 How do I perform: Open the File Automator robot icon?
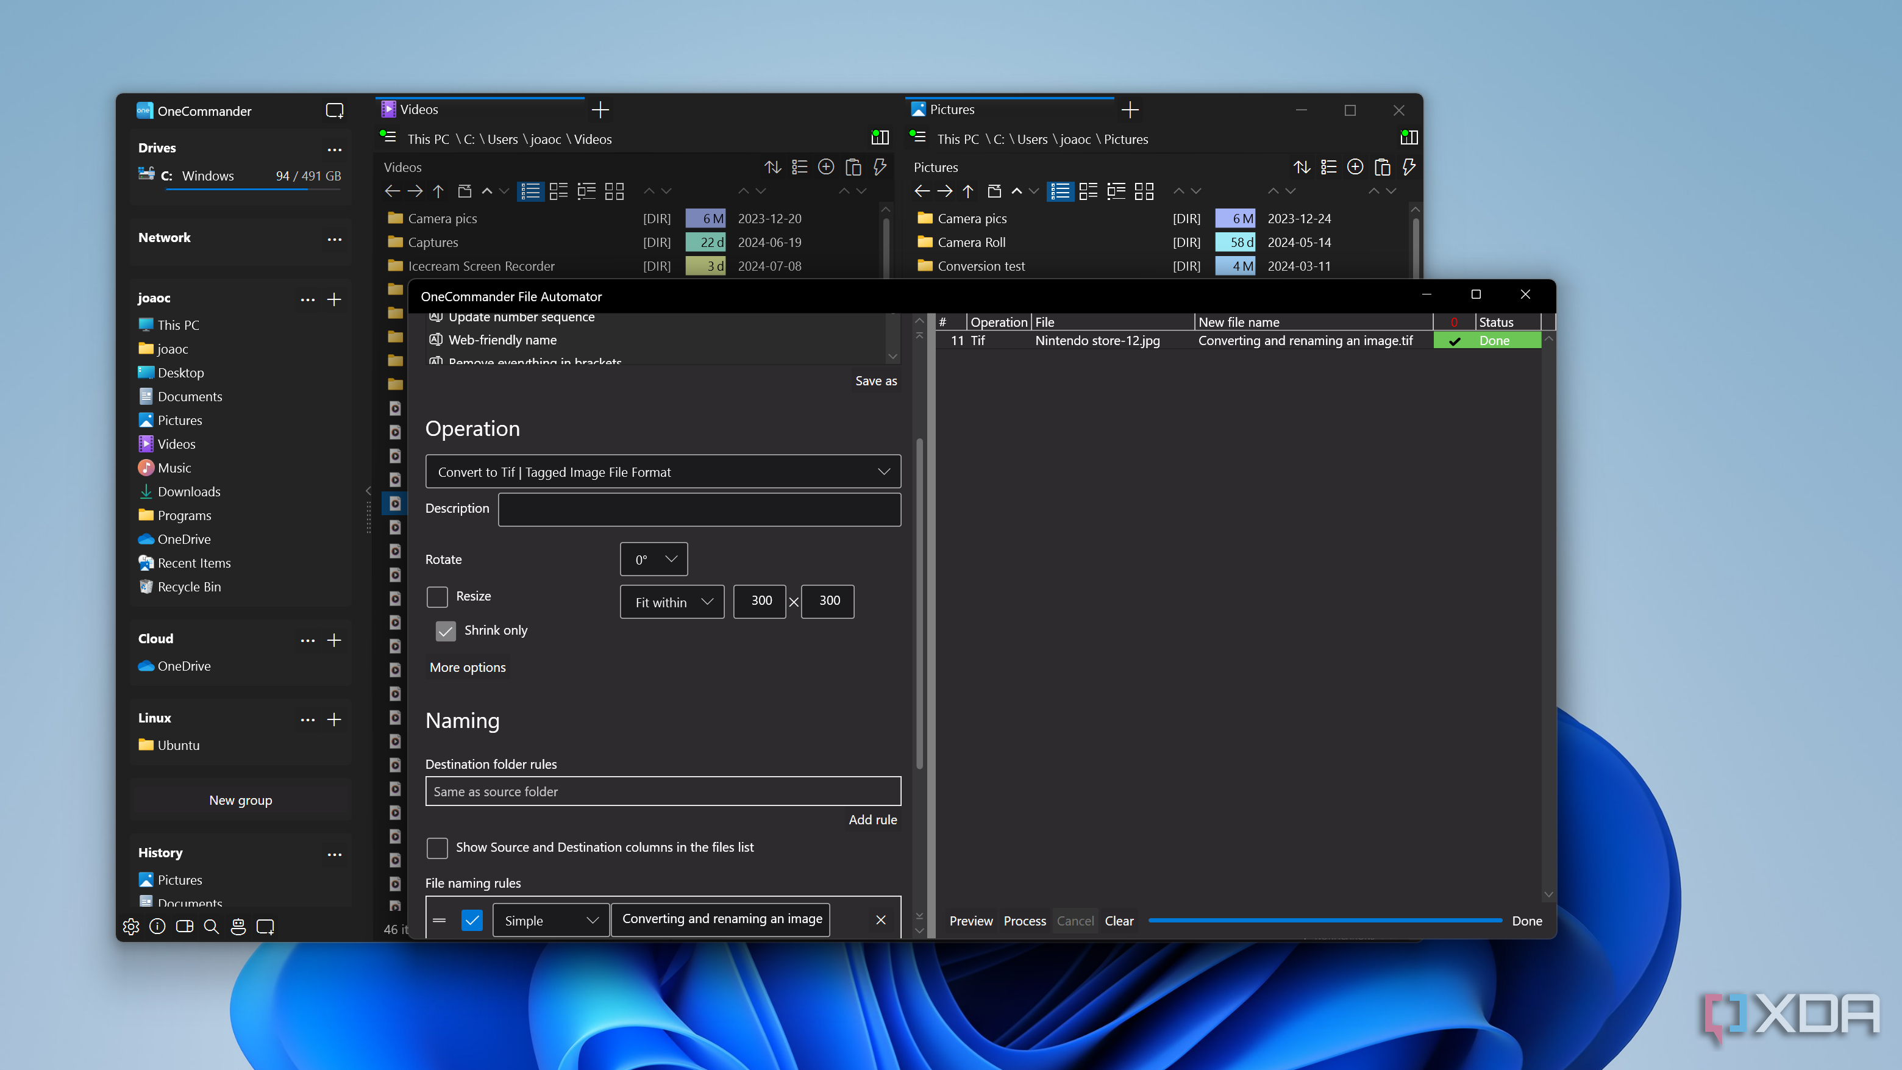click(x=238, y=927)
